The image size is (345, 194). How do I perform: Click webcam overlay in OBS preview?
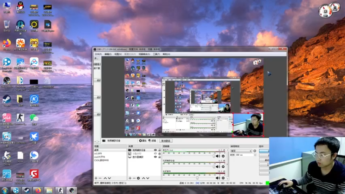click(248, 125)
